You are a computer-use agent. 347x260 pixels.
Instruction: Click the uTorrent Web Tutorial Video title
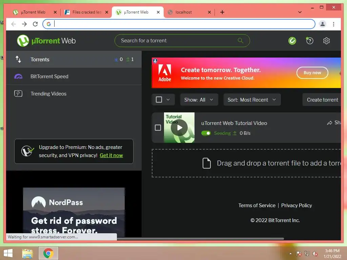(234, 123)
